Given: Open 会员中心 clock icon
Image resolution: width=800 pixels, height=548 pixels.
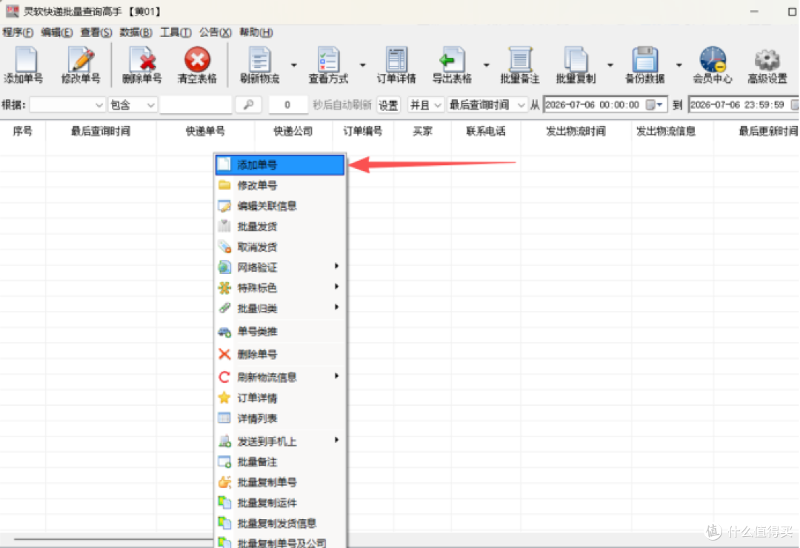Looking at the screenshot, I should coord(713,65).
